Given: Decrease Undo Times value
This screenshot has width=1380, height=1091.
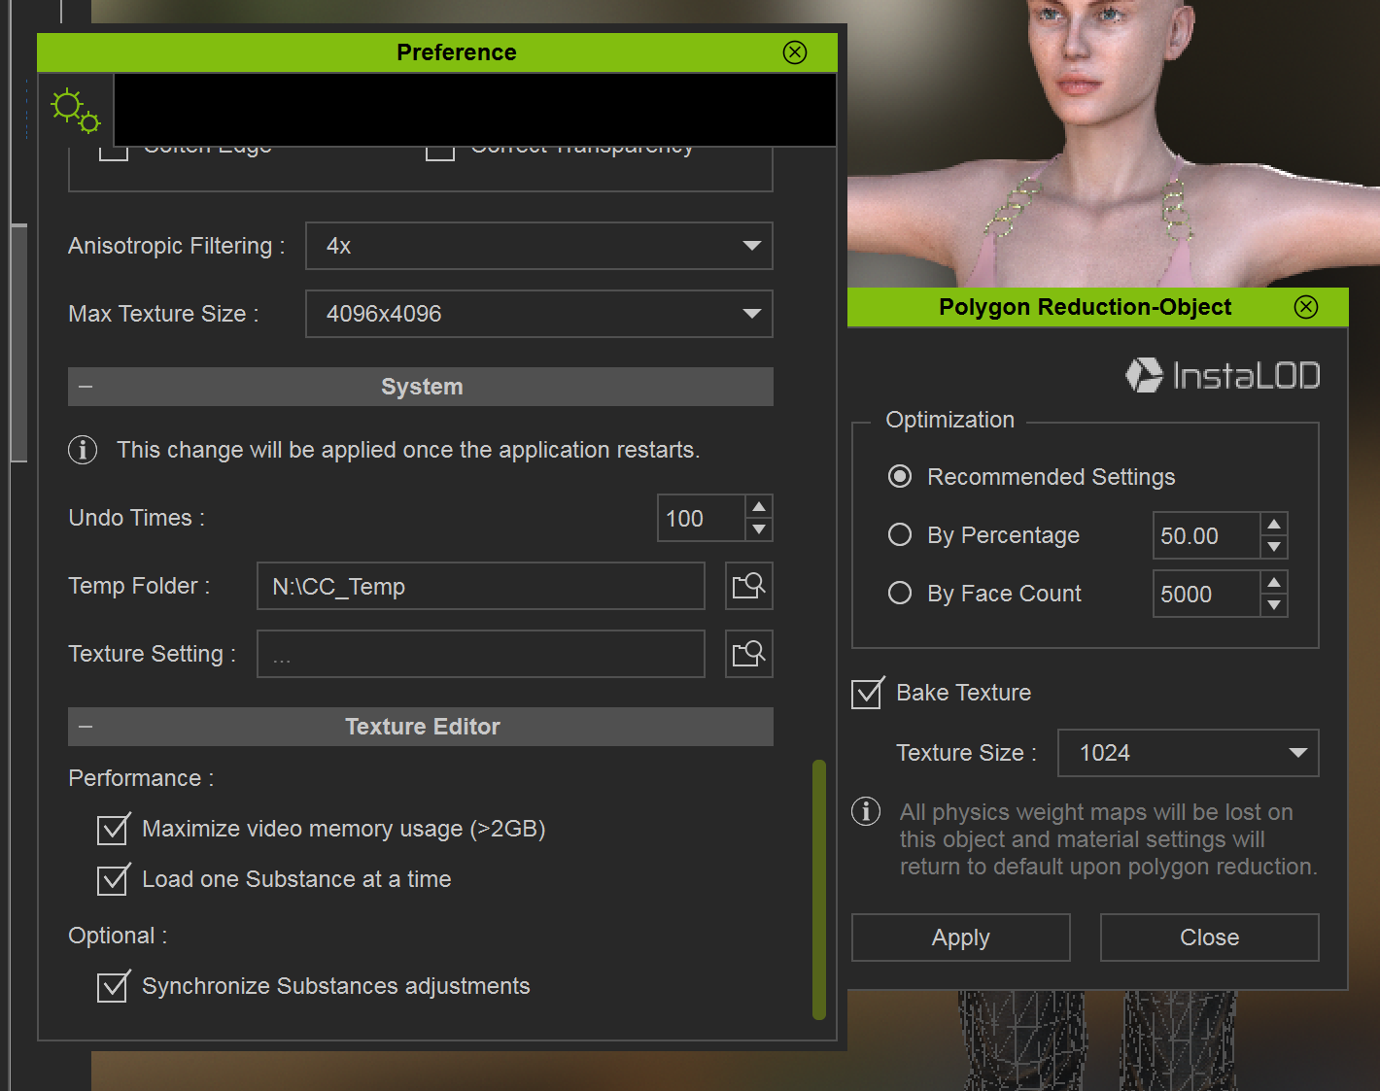Looking at the screenshot, I should click(x=759, y=529).
